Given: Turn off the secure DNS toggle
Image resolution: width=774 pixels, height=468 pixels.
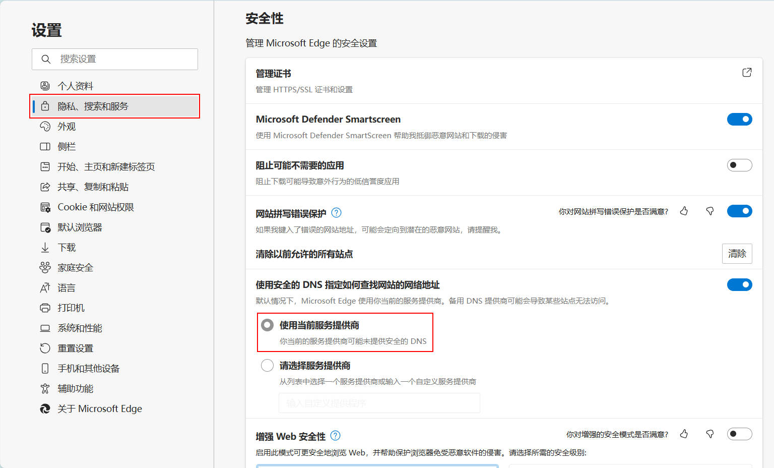Looking at the screenshot, I should coord(739,284).
